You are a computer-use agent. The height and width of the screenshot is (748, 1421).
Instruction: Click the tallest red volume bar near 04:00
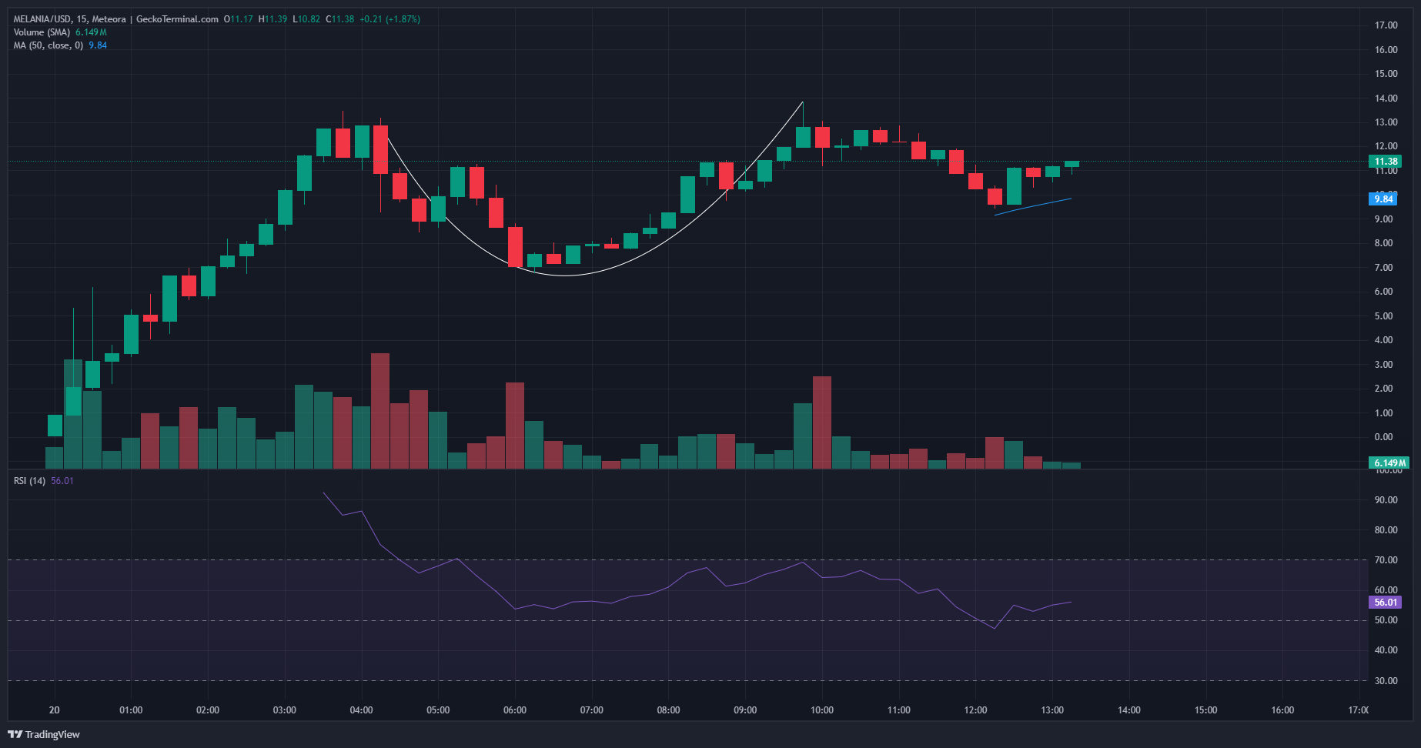[380, 411]
